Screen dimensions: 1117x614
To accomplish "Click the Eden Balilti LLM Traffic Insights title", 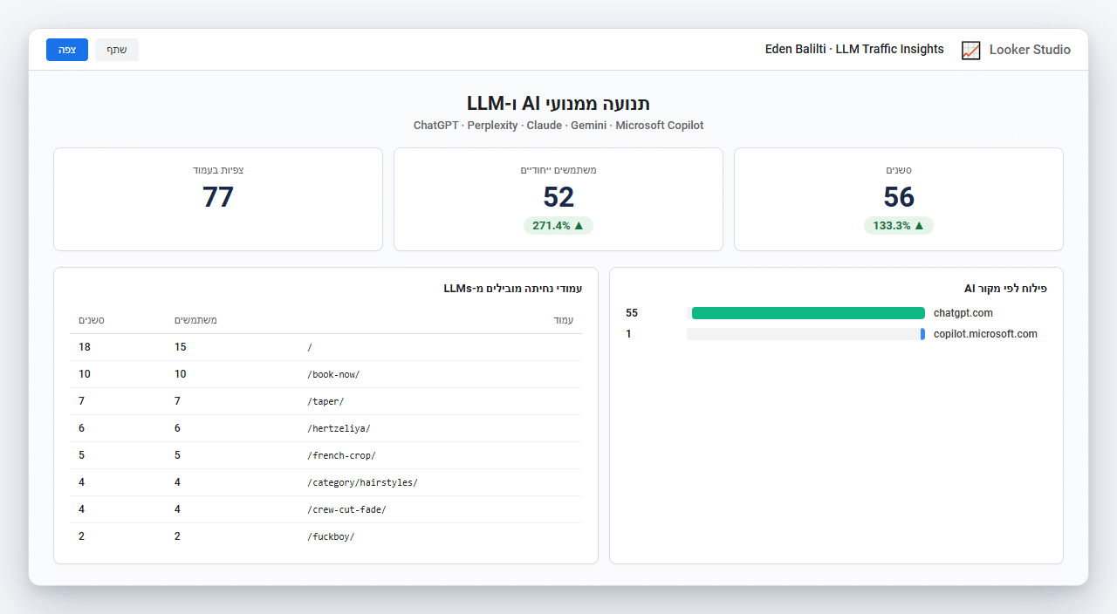I will pyautogui.click(x=854, y=50).
